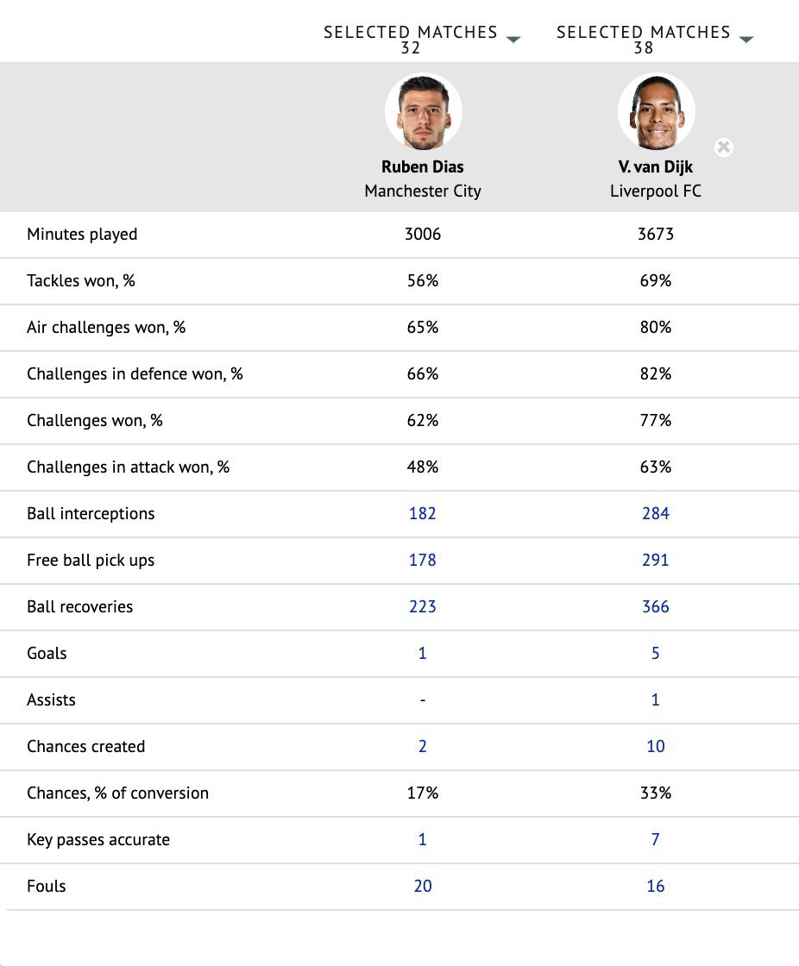Open Selected Matches 32 dropdown for Dias
This screenshot has width=799, height=966.
(513, 40)
